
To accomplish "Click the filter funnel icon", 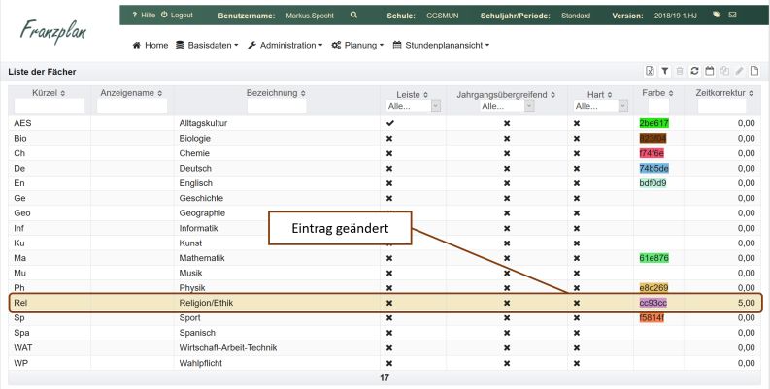I will point(665,71).
